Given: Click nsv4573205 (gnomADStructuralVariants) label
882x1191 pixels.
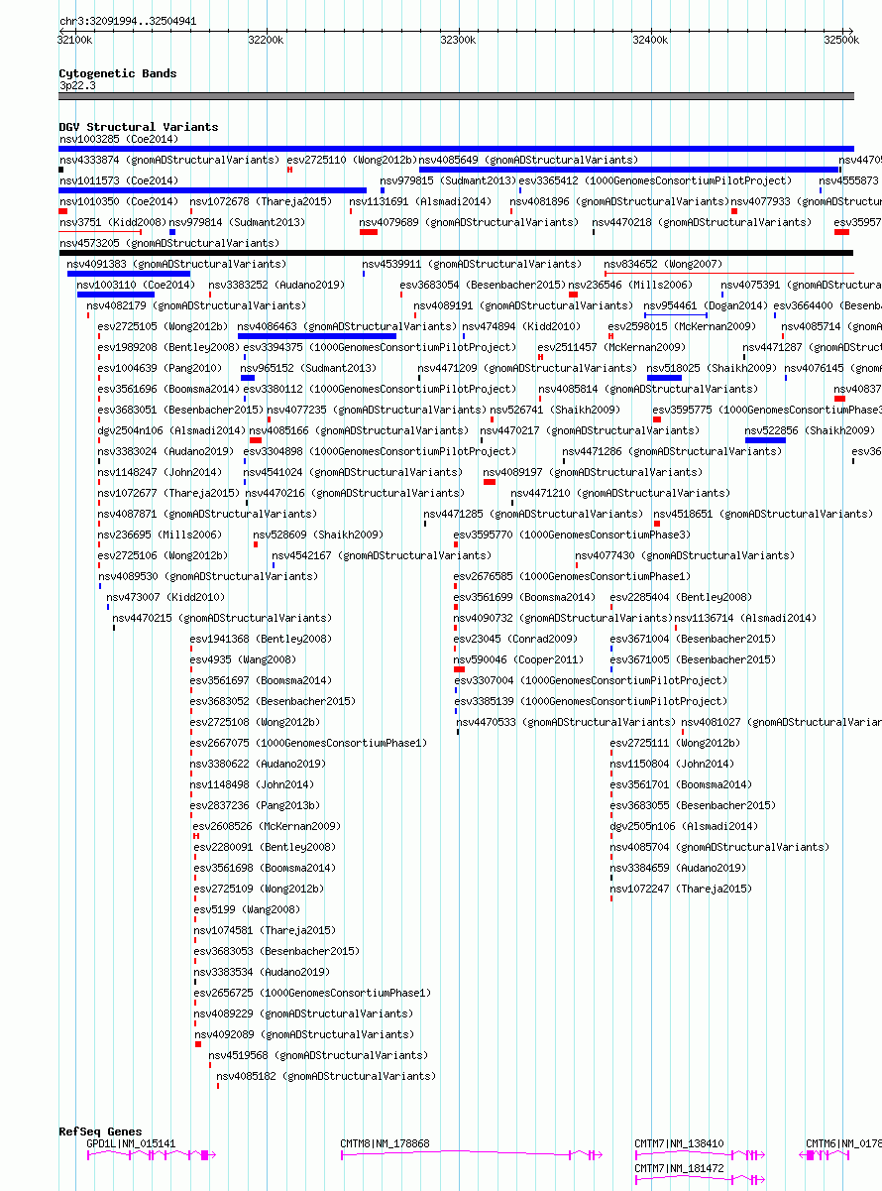Looking at the screenshot, I should pos(168,243).
